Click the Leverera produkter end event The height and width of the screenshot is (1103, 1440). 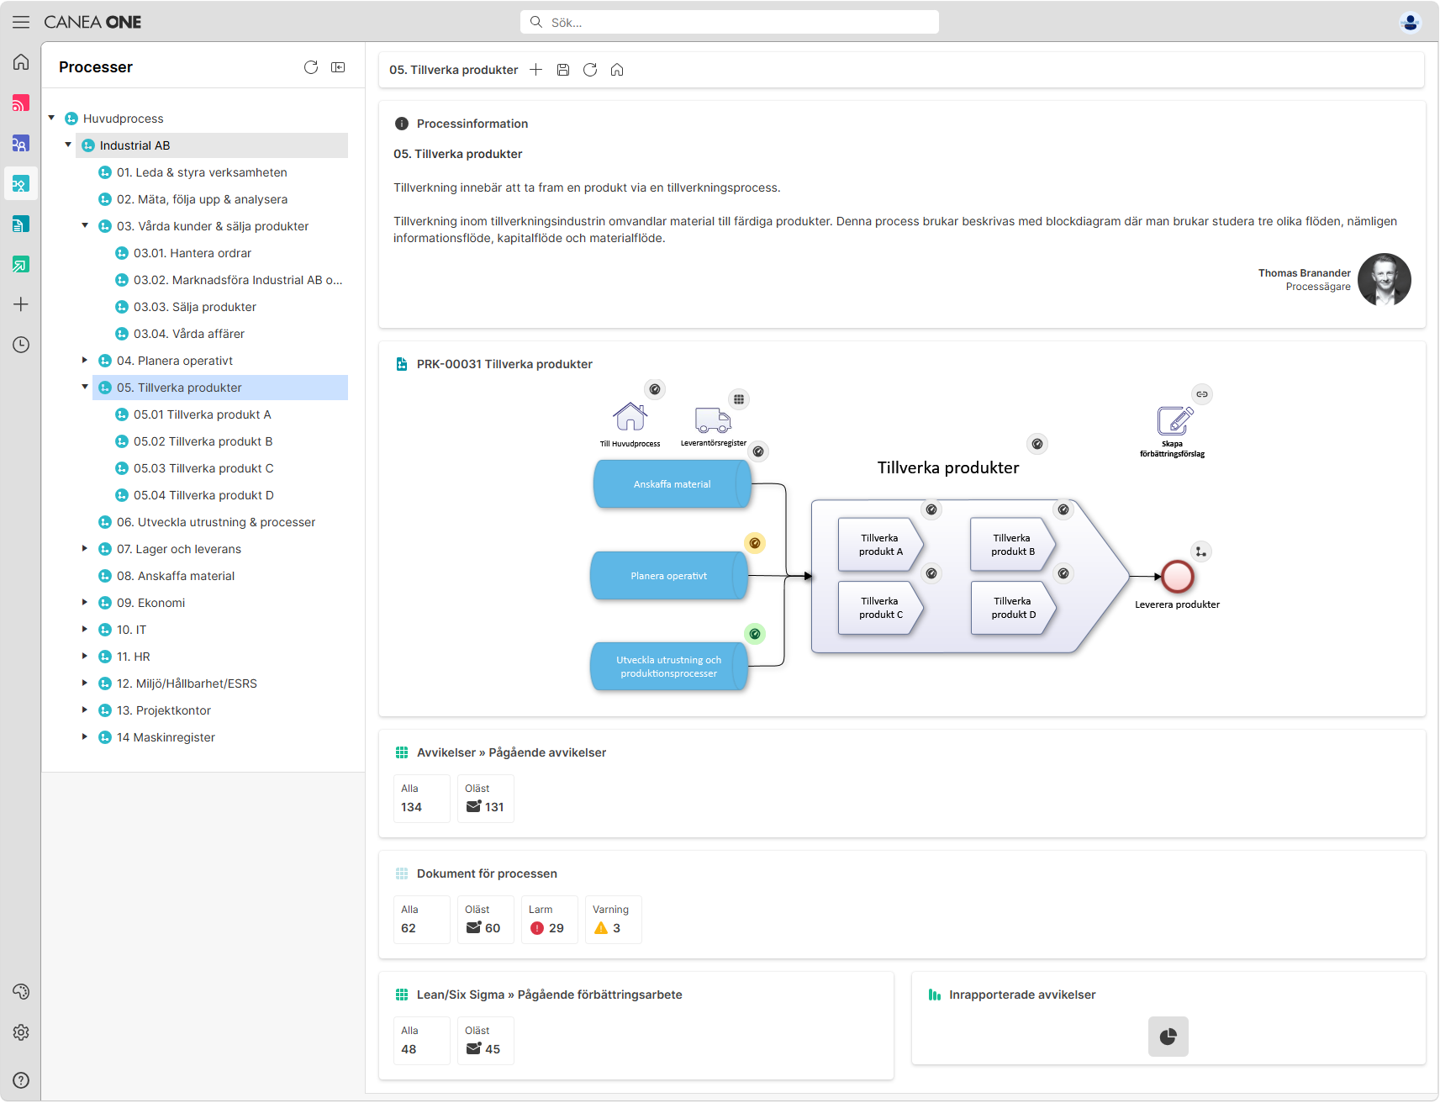coord(1177,577)
